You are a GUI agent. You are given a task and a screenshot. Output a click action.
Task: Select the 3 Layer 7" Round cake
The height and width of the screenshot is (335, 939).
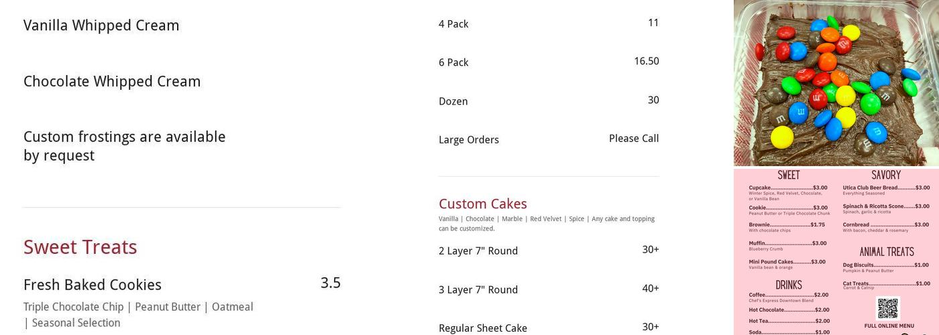click(x=478, y=290)
